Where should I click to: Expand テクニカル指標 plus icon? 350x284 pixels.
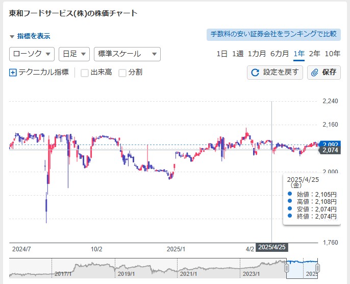pos(13,73)
